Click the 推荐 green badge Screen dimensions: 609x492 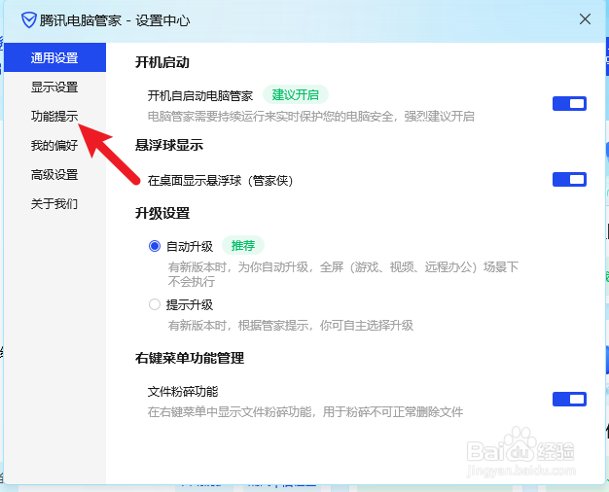243,245
